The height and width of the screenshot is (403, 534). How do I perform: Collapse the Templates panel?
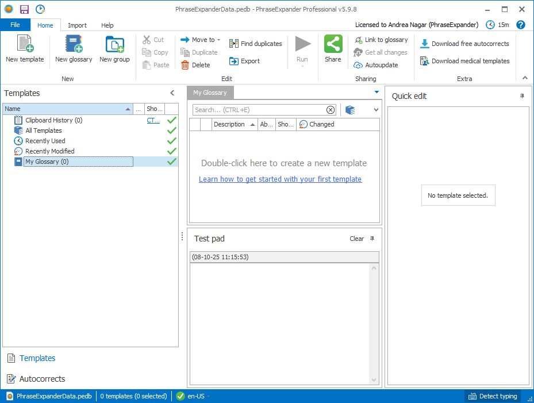(x=172, y=93)
